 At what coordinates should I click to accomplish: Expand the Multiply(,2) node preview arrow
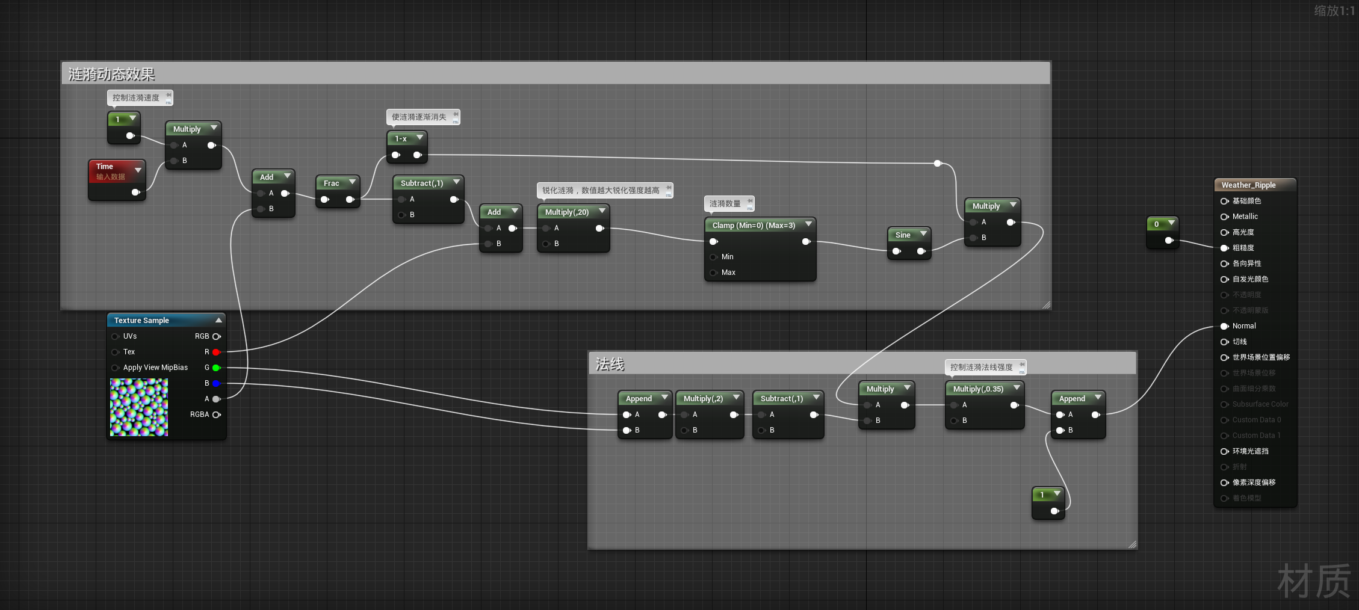coord(736,398)
